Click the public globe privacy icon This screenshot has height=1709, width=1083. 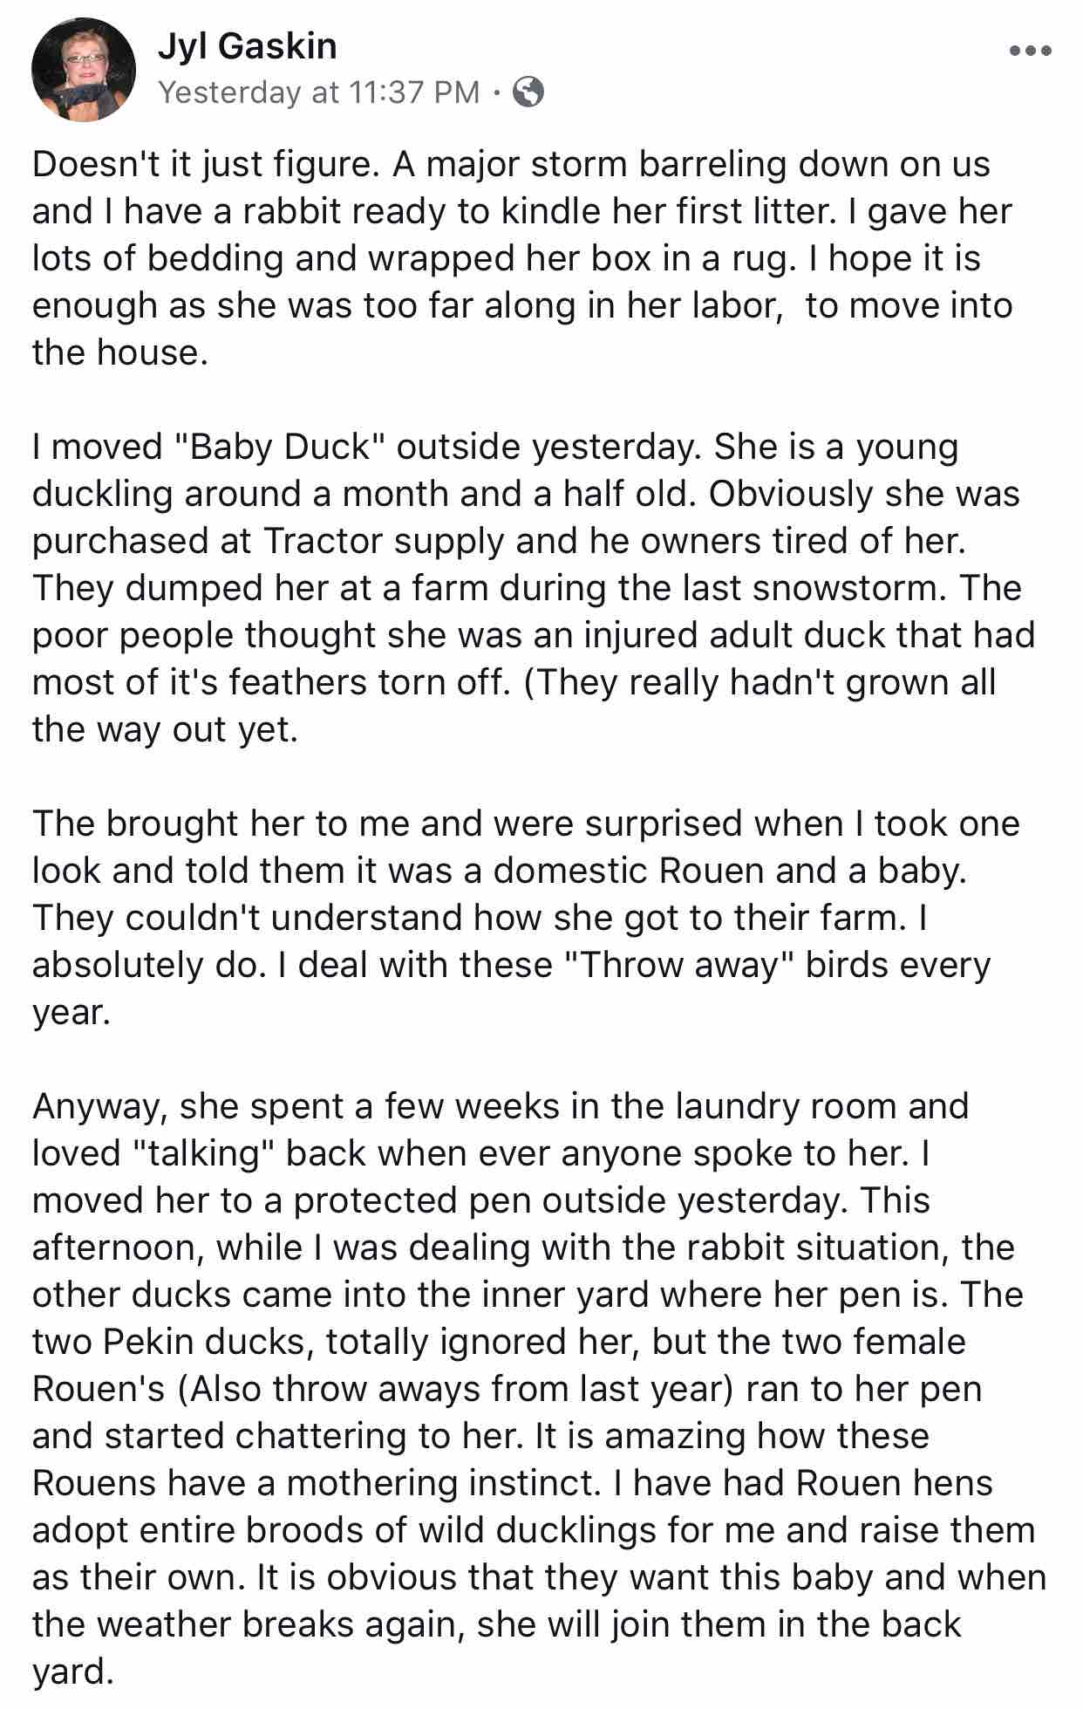point(528,92)
